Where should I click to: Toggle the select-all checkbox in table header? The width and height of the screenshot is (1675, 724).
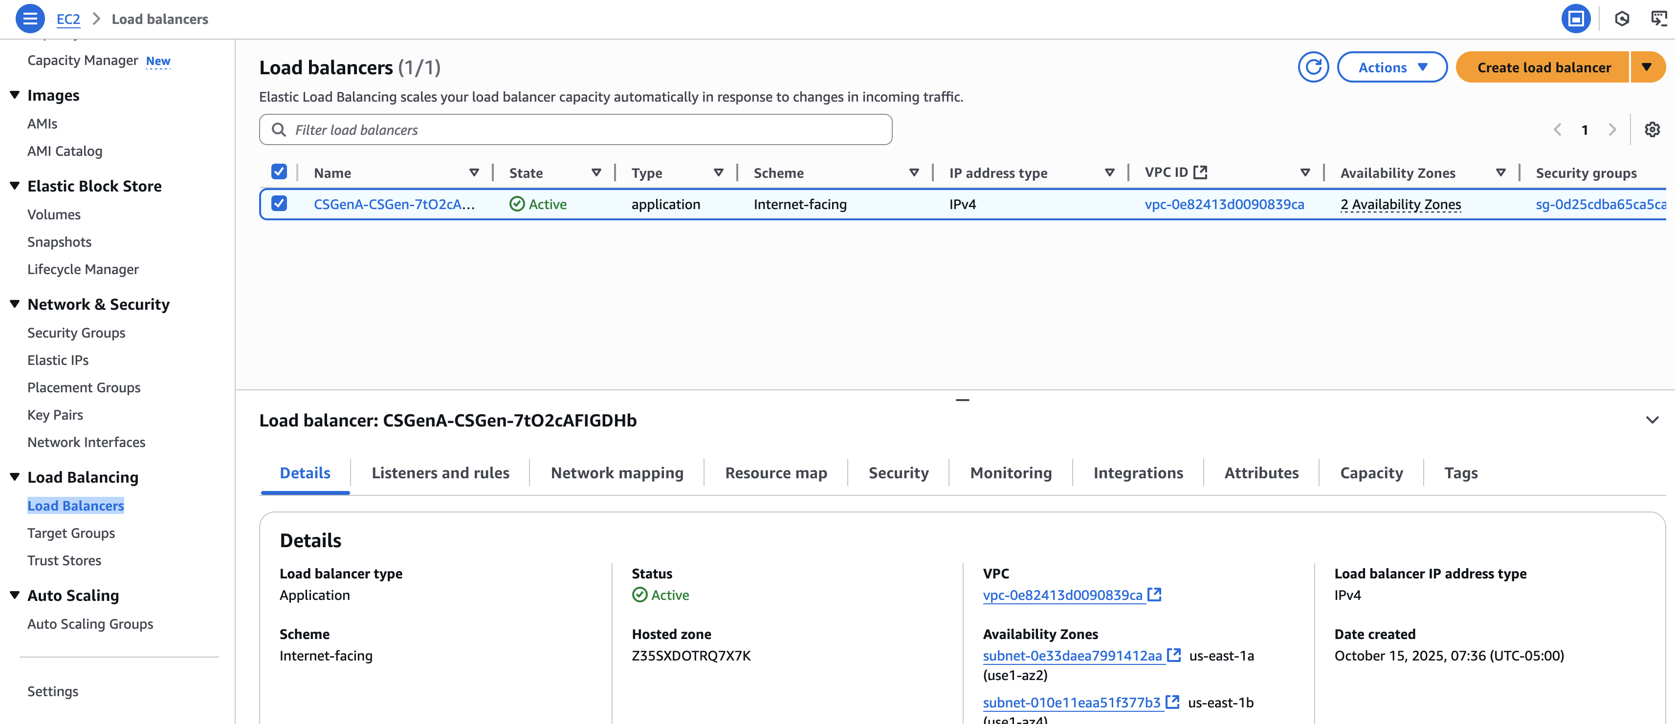point(279,172)
